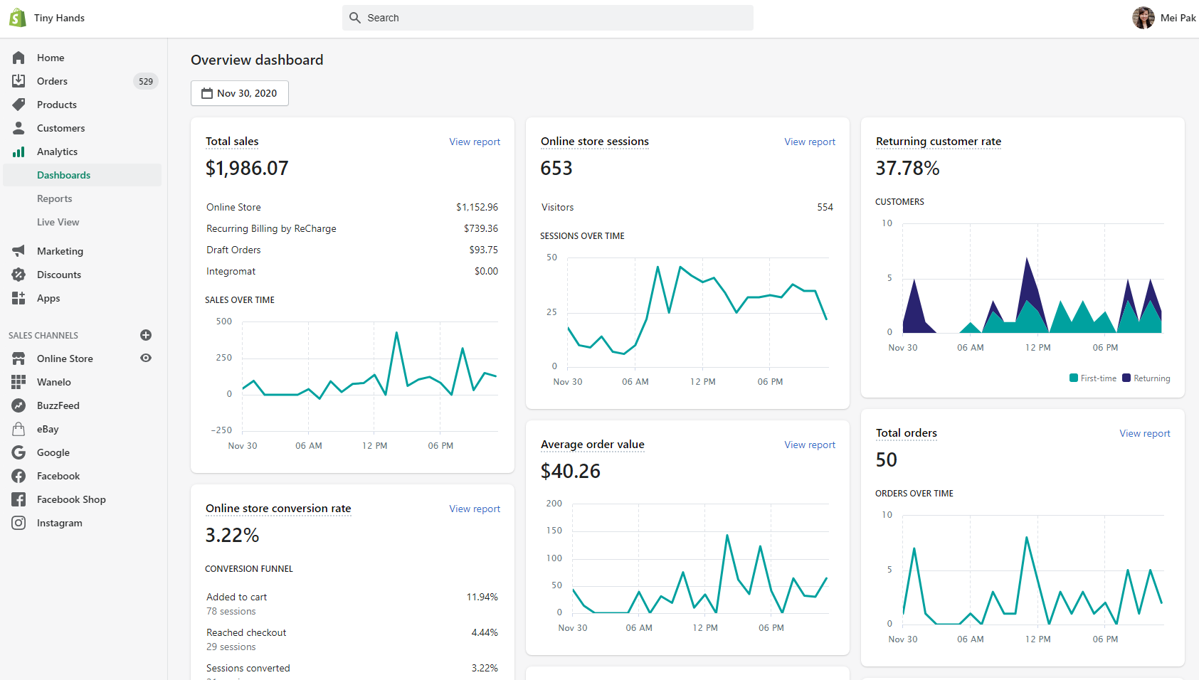This screenshot has width=1199, height=680.
Task: Open the Total sales View report link
Action: [475, 142]
